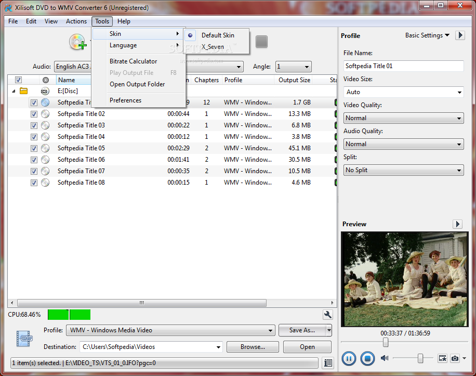Image resolution: width=476 pixels, height=376 pixels.
Task: Click the Browse... button
Action: [253, 347]
